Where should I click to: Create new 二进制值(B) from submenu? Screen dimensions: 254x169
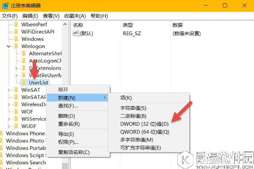tap(149, 116)
